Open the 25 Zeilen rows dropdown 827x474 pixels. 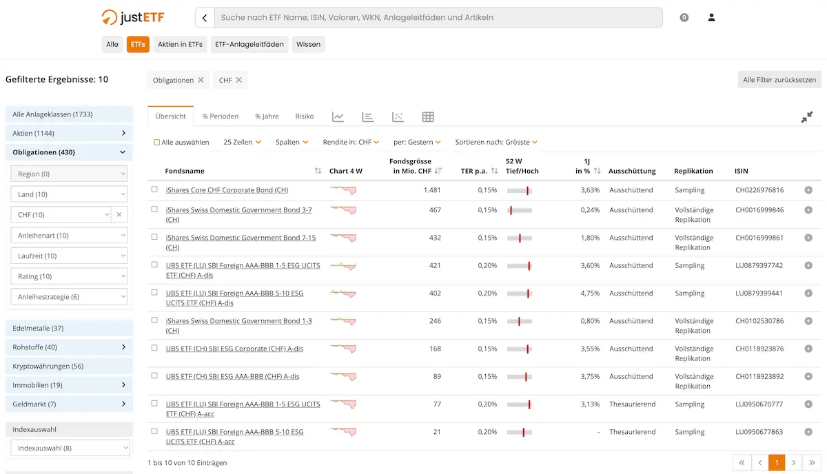243,142
